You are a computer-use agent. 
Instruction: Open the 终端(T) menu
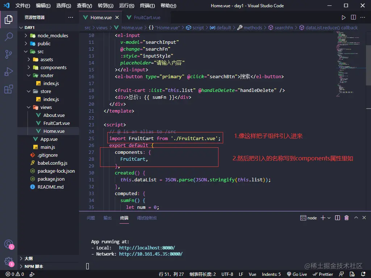point(147,6)
